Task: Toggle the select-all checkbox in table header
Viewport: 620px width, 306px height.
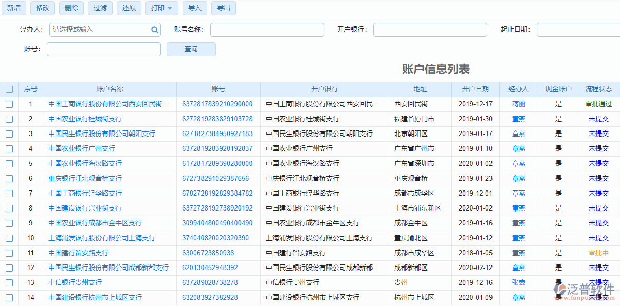Action: (x=9, y=89)
